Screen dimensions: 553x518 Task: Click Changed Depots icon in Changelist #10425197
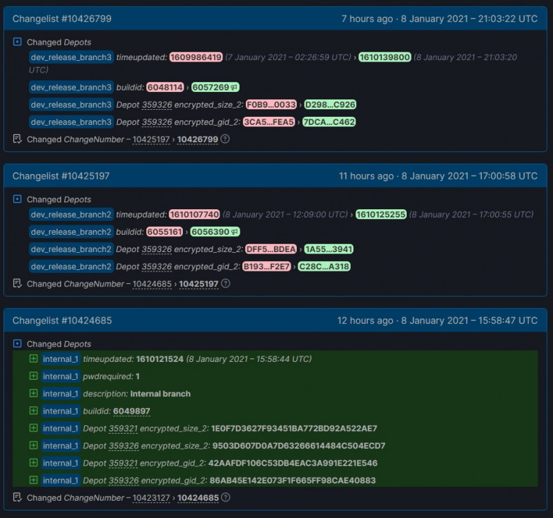point(17,199)
